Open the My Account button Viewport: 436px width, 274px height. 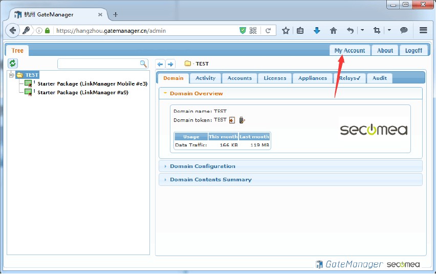click(350, 50)
